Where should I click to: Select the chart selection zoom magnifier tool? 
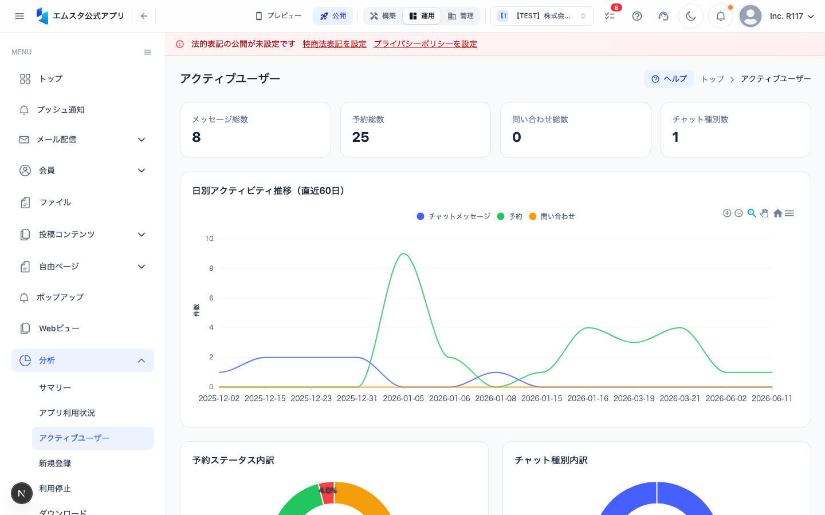tap(752, 213)
